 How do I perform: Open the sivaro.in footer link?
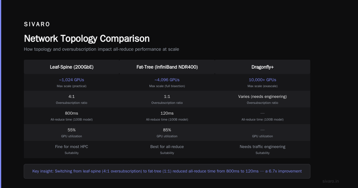coord(331,181)
